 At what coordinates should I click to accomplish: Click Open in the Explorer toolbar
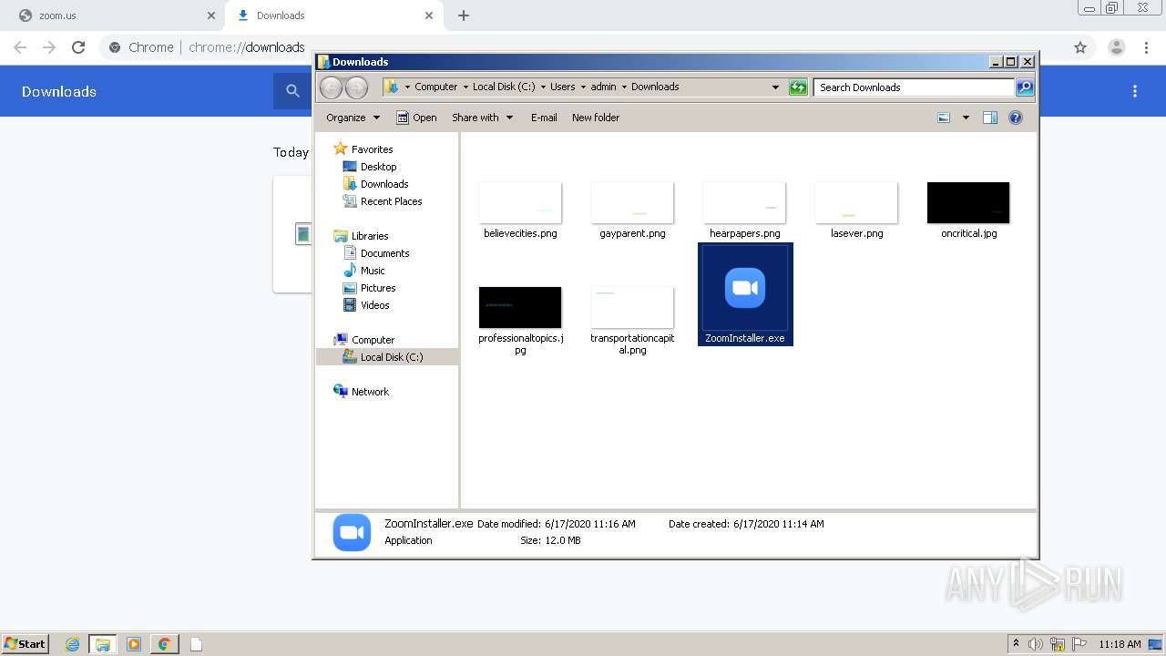click(x=416, y=118)
